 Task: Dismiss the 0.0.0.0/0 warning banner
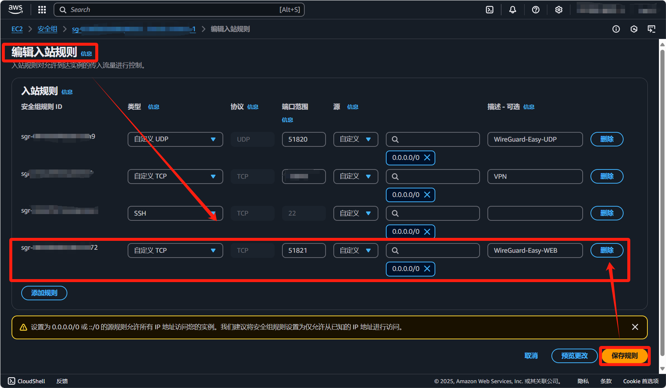635,327
